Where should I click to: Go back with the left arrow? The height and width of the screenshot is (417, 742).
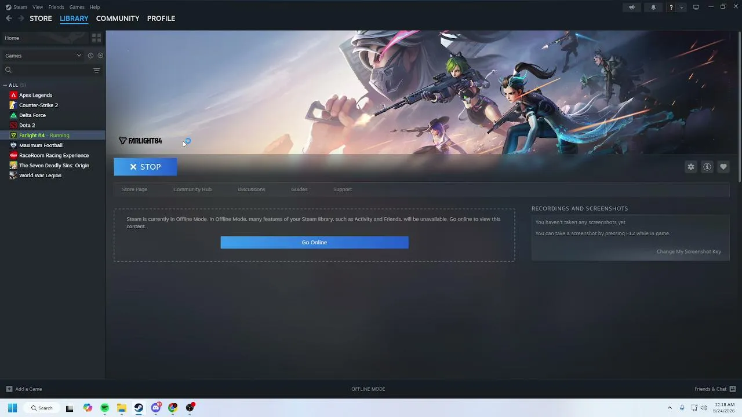(9, 19)
